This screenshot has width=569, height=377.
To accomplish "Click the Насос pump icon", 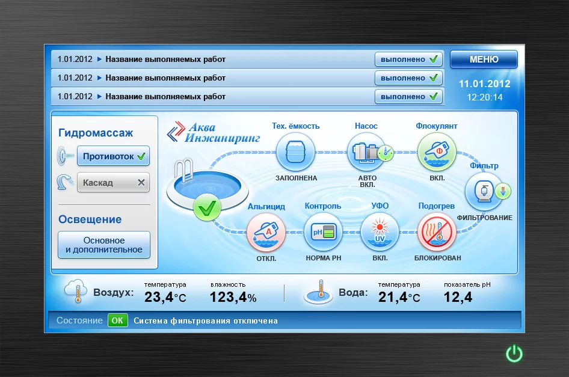I will pos(366,152).
